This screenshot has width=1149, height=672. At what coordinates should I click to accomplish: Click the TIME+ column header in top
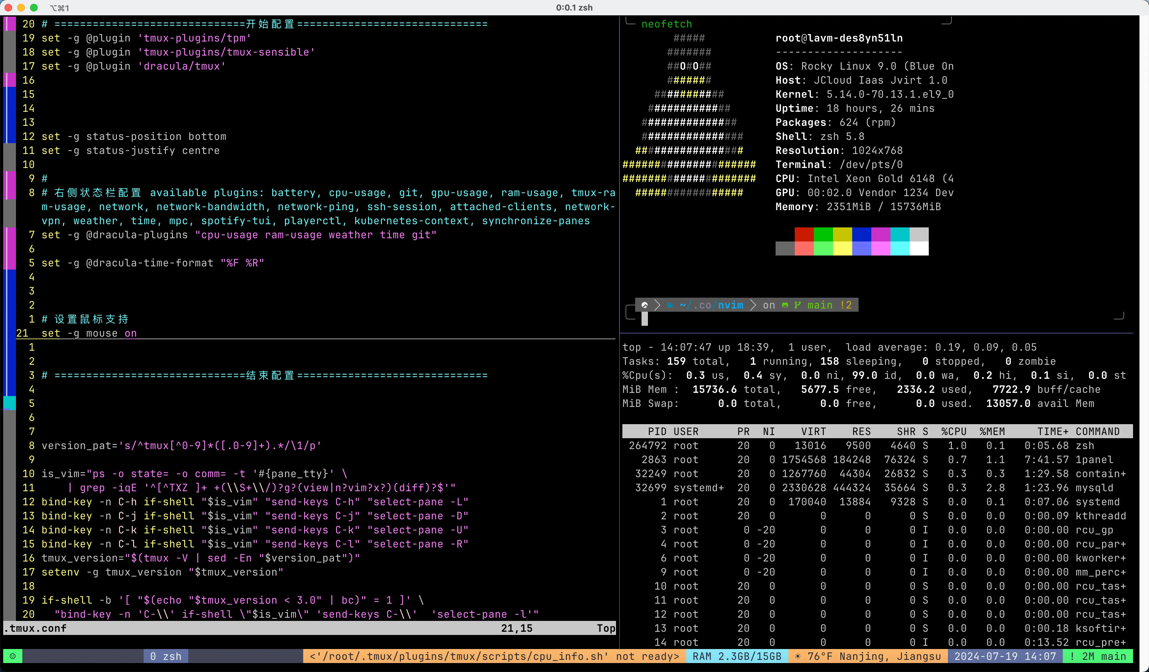click(x=1053, y=431)
